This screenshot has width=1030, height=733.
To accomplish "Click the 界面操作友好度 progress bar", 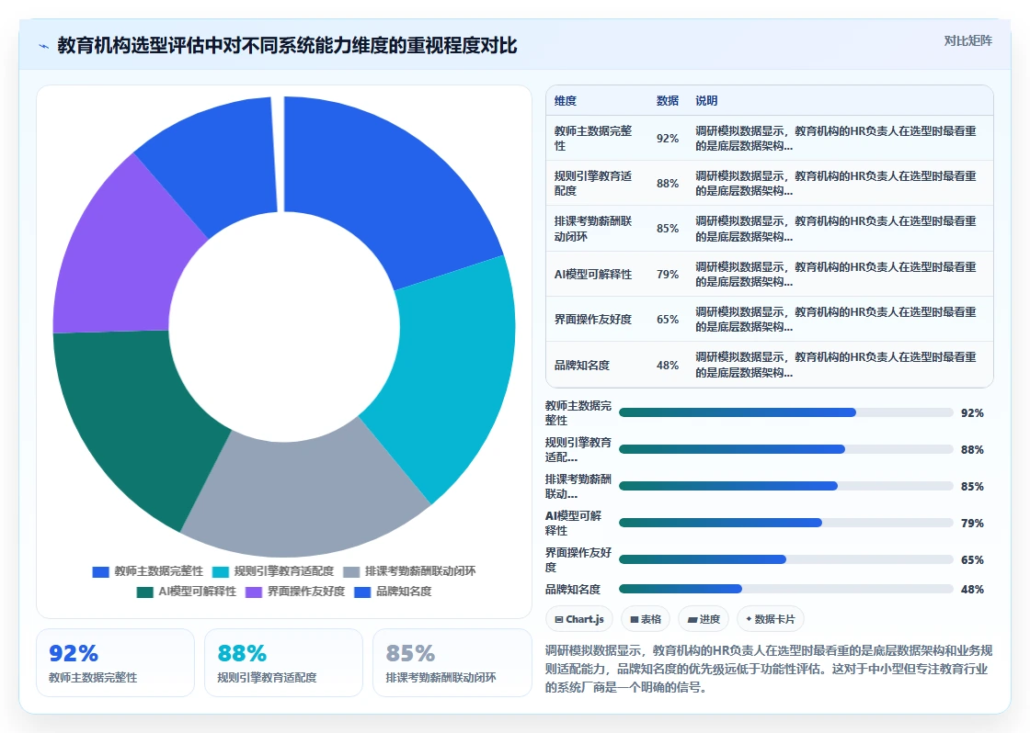I will point(785,559).
